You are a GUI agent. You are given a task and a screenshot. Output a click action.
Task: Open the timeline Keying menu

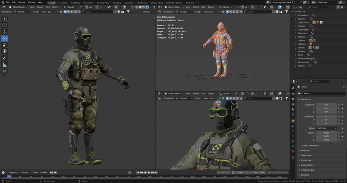click(26, 172)
